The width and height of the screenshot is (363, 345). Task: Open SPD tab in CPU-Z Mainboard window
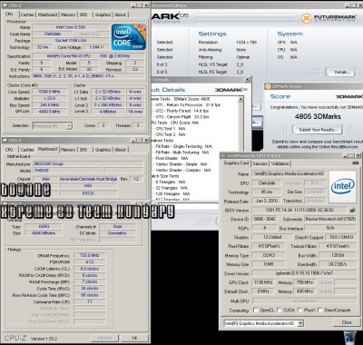[x=83, y=150]
